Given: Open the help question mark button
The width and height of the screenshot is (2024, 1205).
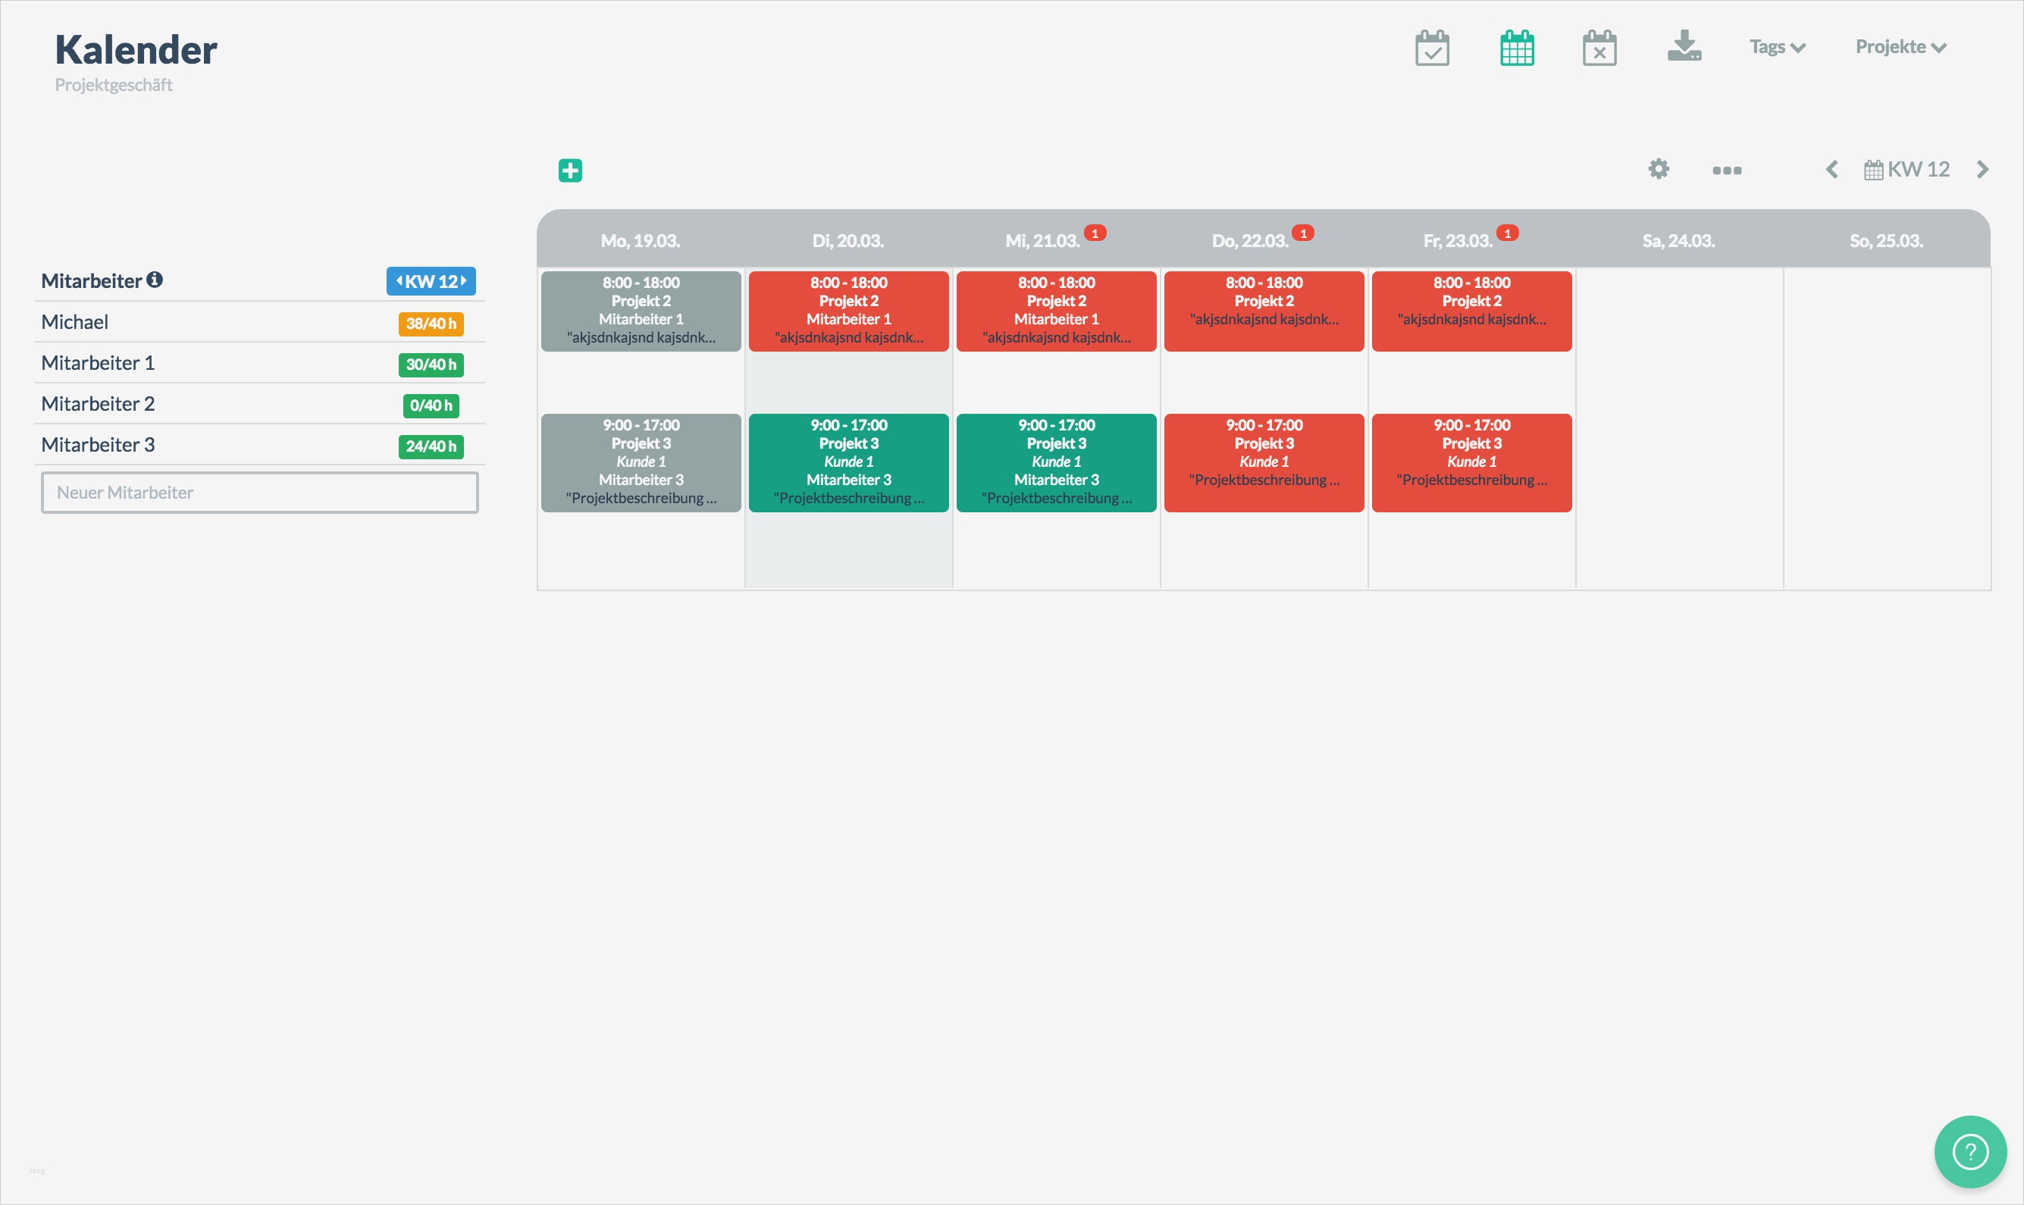Looking at the screenshot, I should click(x=1969, y=1151).
